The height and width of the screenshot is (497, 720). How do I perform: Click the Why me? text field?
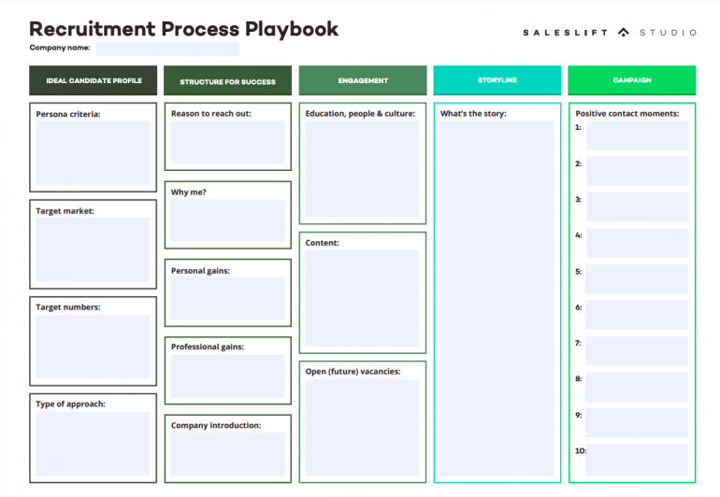[228, 220]
